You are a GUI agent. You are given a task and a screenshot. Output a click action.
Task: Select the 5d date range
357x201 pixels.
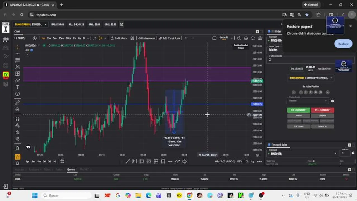pos(44,161)
